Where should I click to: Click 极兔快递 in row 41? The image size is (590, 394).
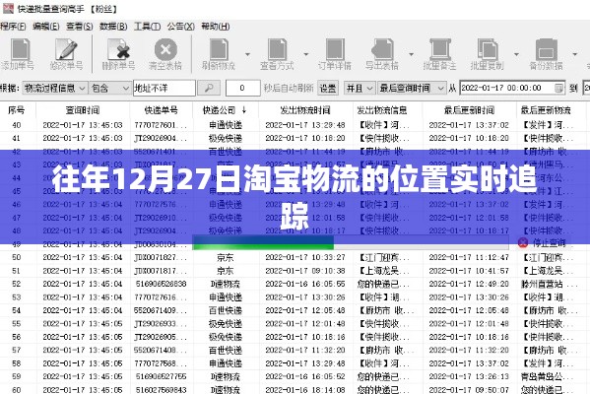tap(226, 138)
